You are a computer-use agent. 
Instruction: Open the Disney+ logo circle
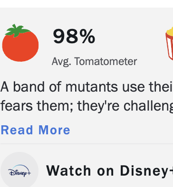pyautogui.click(x=19, y=169)
